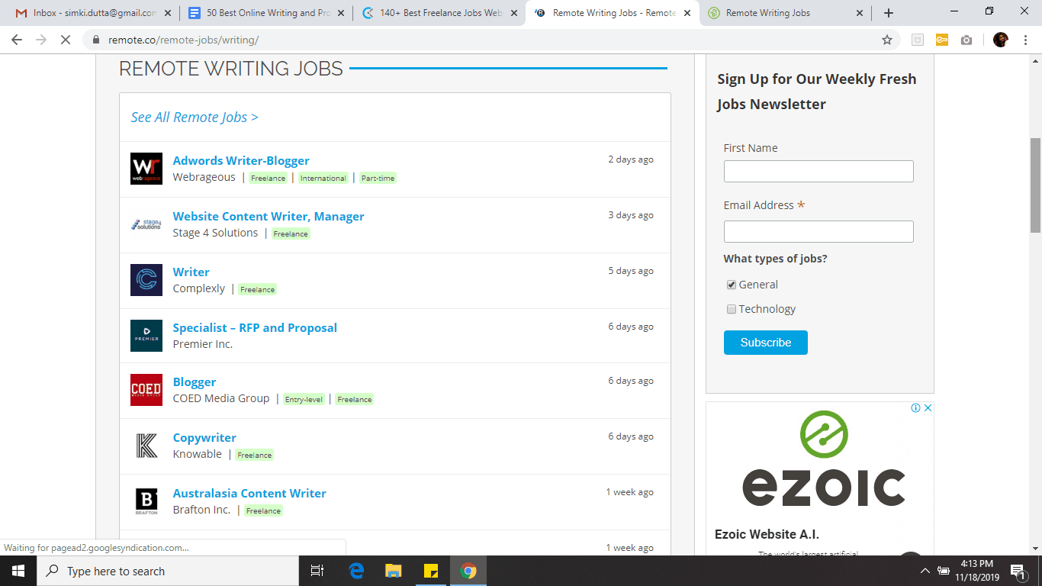This screenshot has width=1042, height=586.
Task: Open the COED Media Group logo
Action: click(x=146, y=390)
